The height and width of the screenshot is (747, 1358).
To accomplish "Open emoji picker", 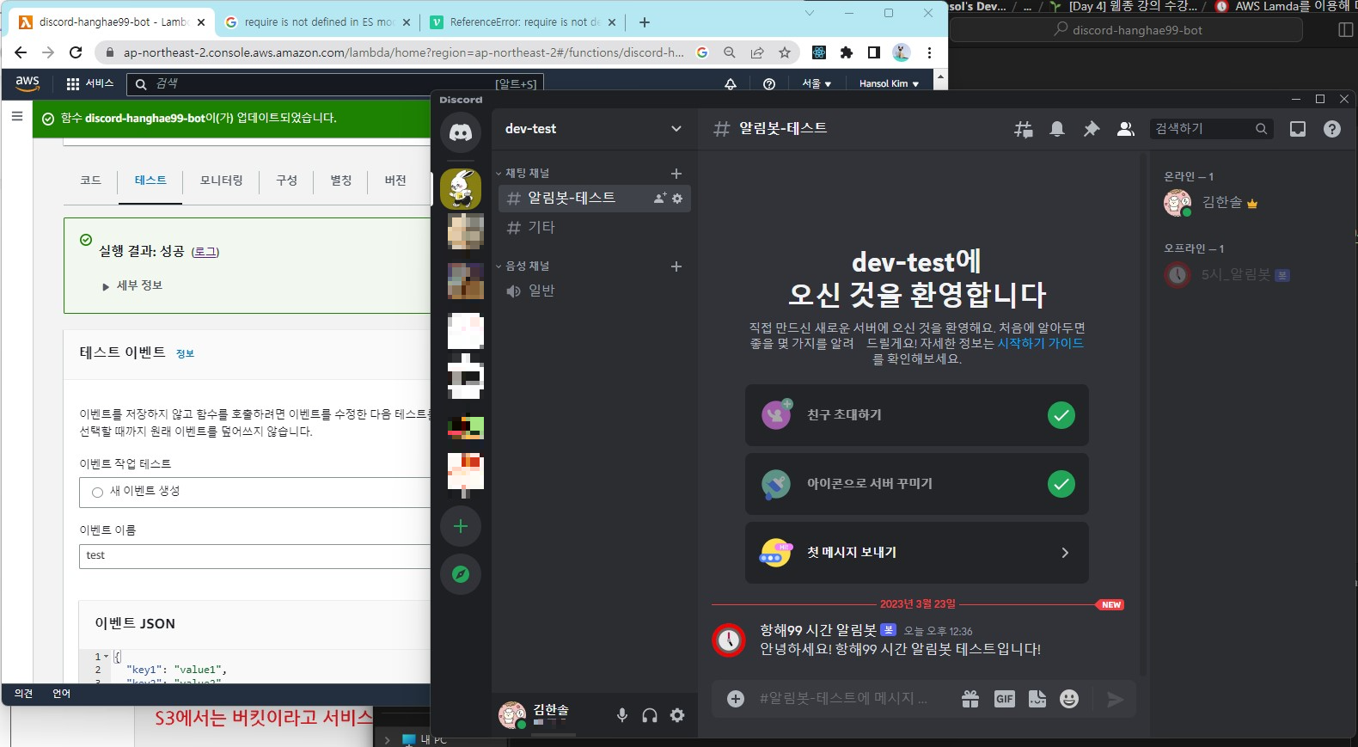I will (x=1069, y=699).
